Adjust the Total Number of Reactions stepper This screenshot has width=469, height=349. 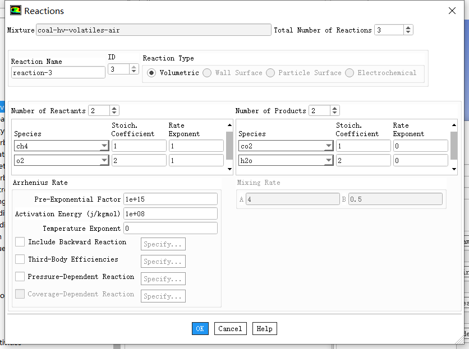coord(408,30)
